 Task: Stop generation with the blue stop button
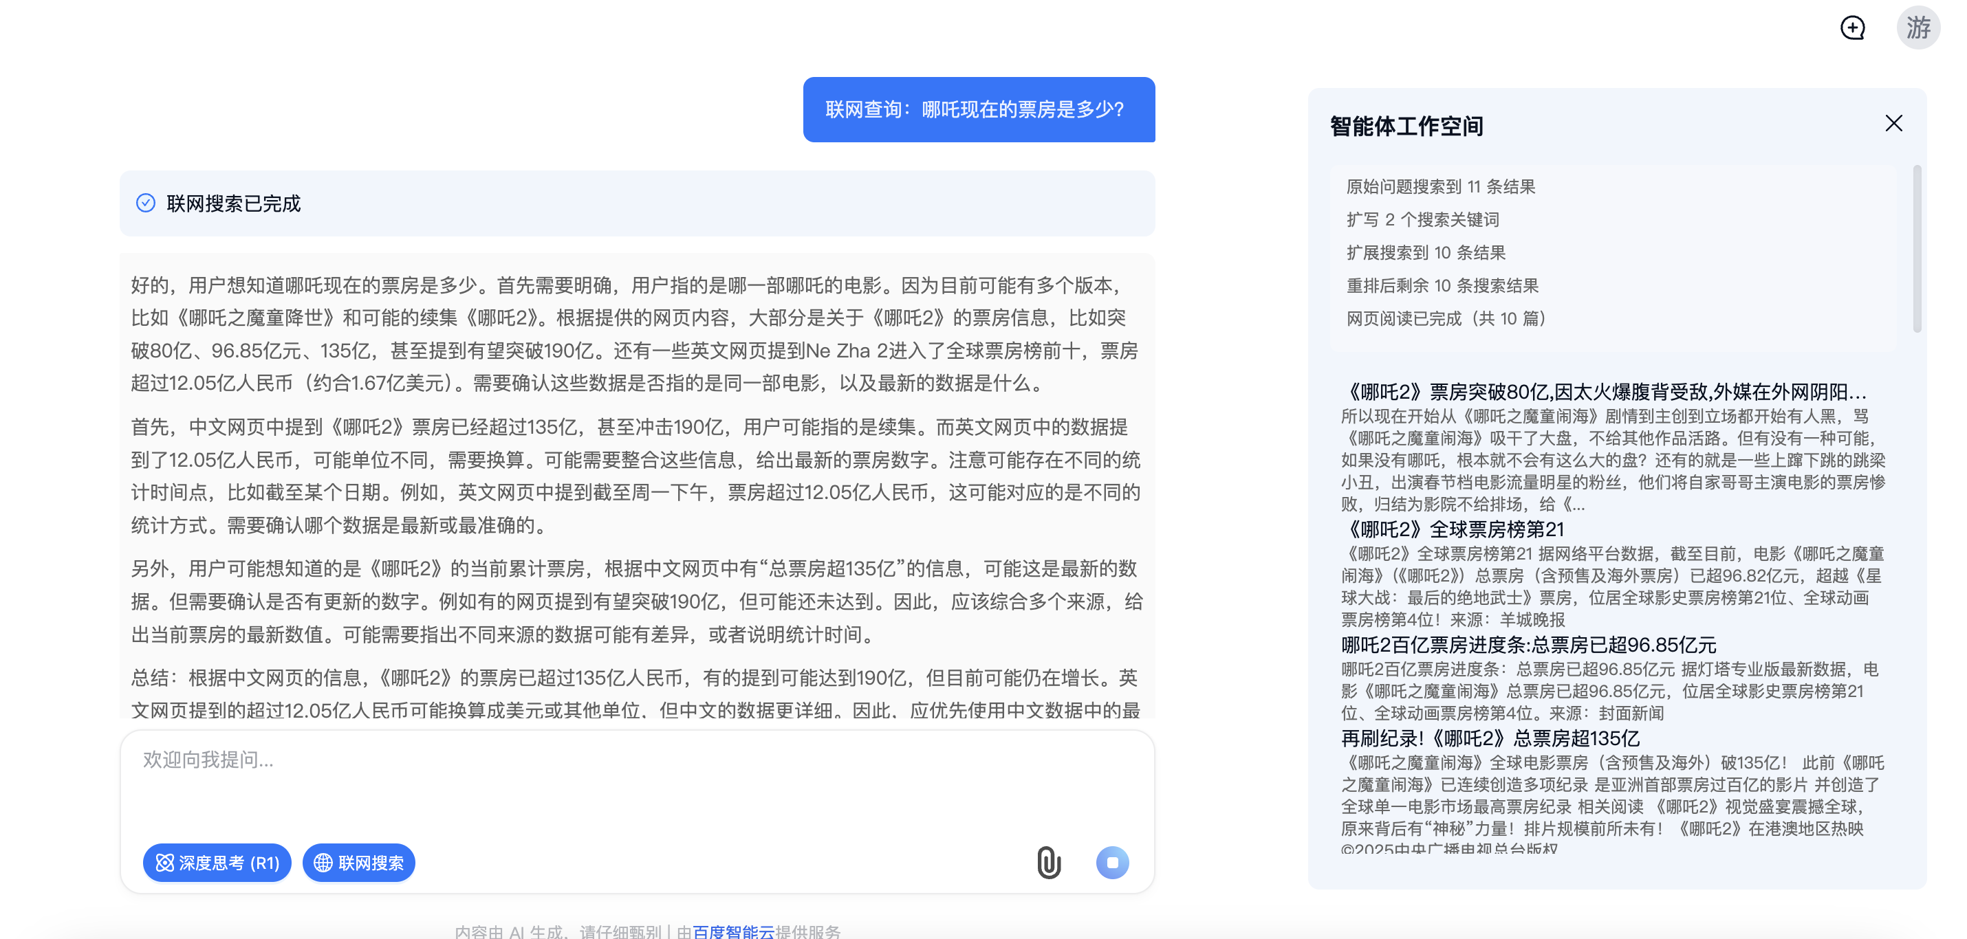point(1113,863)
